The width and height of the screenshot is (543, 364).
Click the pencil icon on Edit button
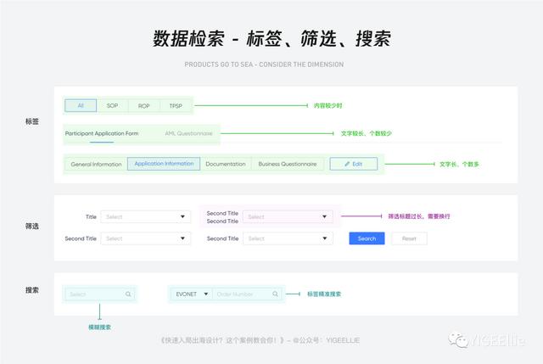(347, 164)
